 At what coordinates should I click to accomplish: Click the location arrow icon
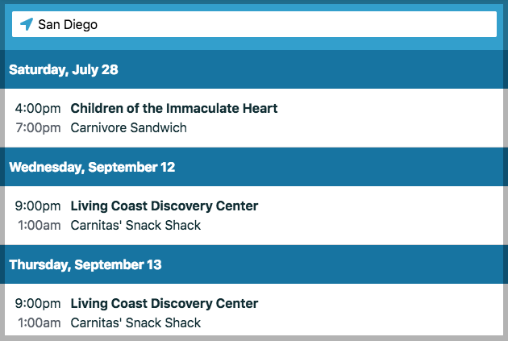coord(27,24)
